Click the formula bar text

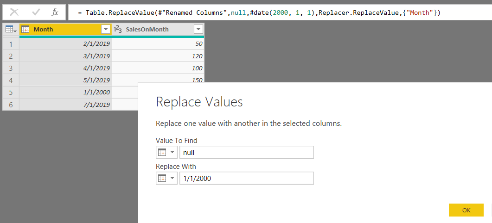click(259, 12)
